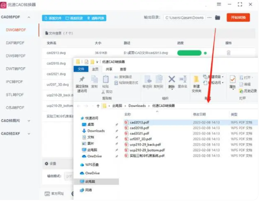Select DWG转PDF in the sidebar
The height and width of the screenshot is (210, 266).
click(16, 30)
